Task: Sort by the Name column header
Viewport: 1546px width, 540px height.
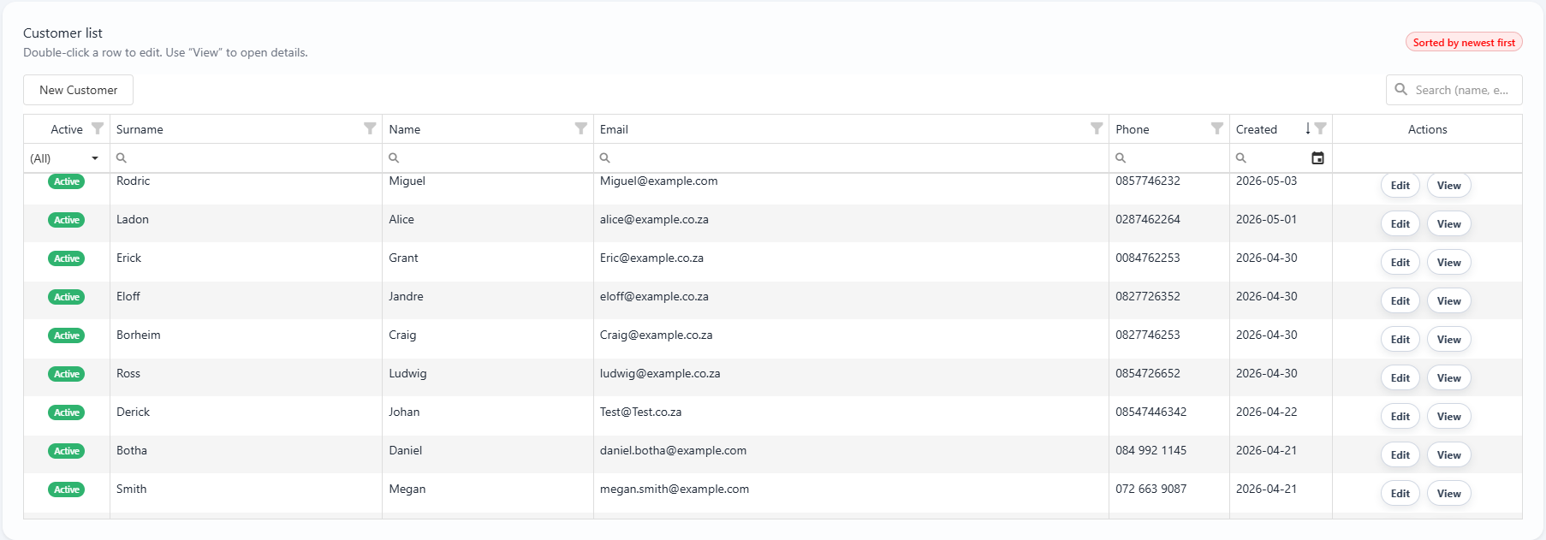Action: pos(404,129)
